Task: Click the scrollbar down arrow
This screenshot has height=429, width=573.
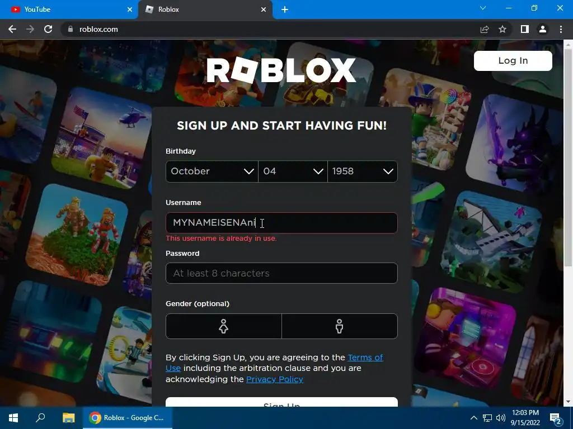Action: pyautogui.click(x=569, y=402)
